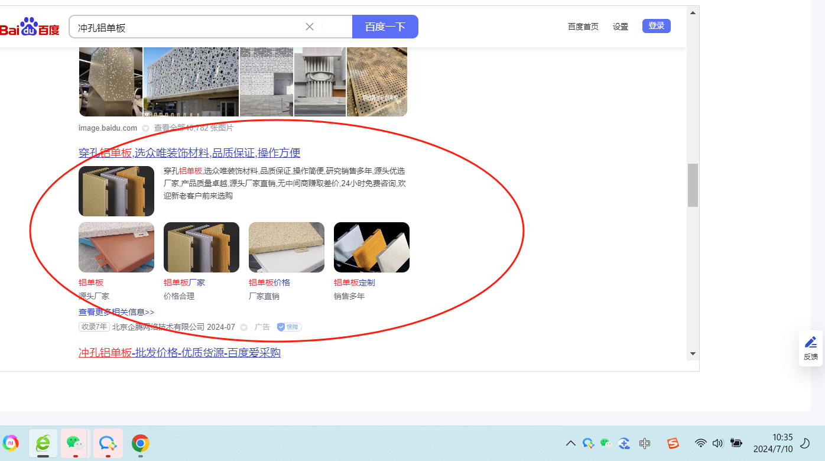Open the blue chat-bubble app on the taskbar
The height and width of the screenshot is (461, 825).
(x=108, y=443)
